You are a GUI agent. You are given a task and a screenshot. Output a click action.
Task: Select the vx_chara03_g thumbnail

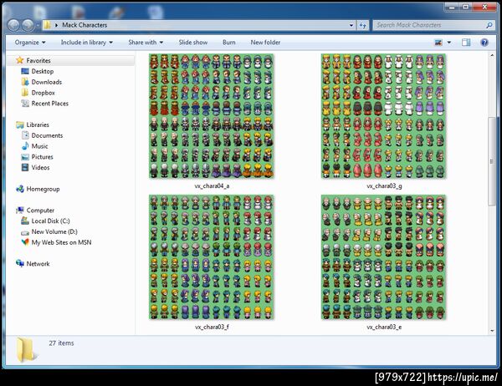pyautogui.click(x=383, y=116)
